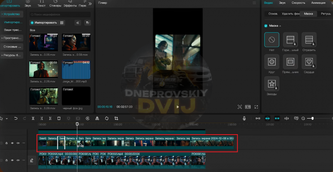333x172 pixels.
Task: Click the Звук audio panel icon
Action: [x=28, y=3]
